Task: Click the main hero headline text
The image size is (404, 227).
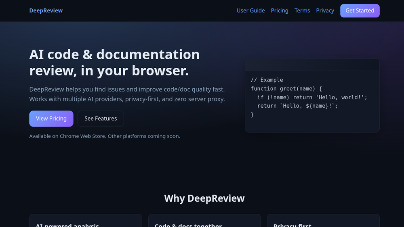Action: click(x=114, y=62)
